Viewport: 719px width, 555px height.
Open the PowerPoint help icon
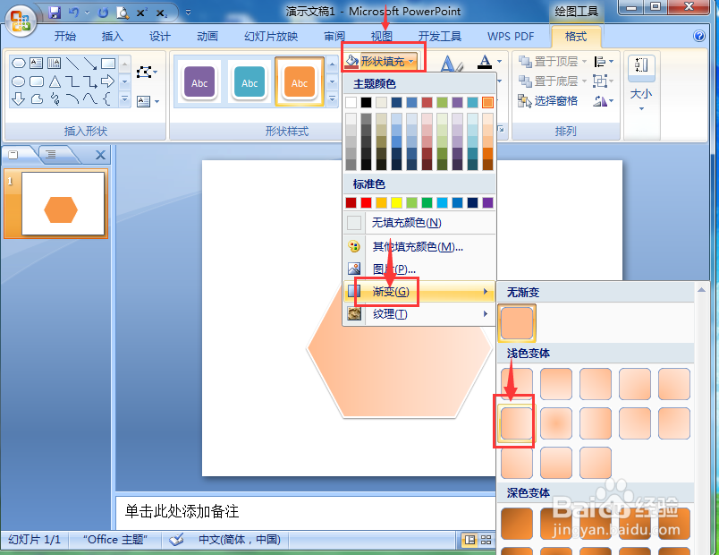698,37
